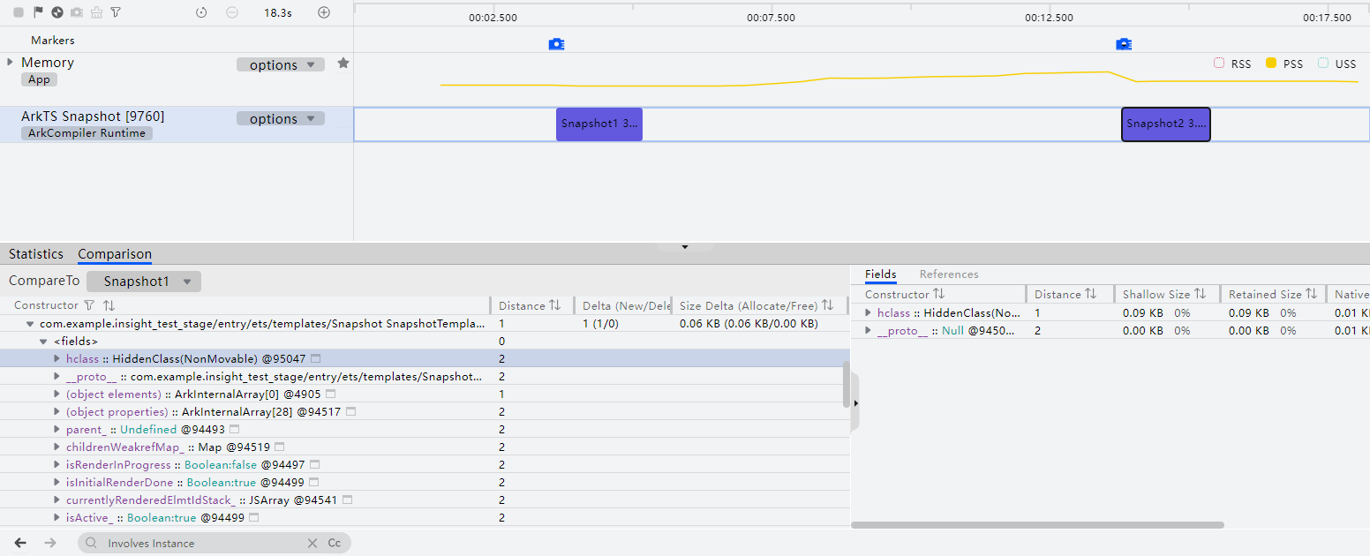Select the Fields tab
The height and width of the screenshot is (556, 1370).
881,274
